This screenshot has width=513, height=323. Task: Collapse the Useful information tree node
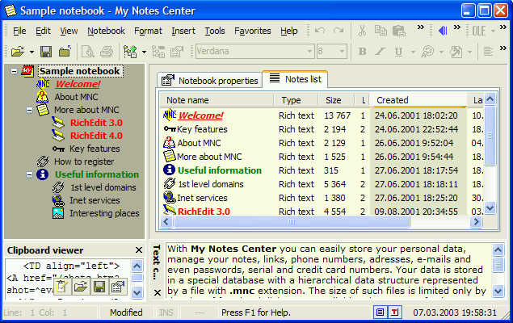point(29,174)
